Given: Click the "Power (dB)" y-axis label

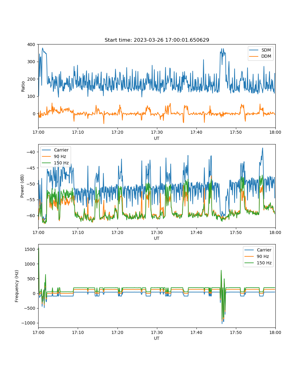Looking at the screenshot, I should [22, 186].
